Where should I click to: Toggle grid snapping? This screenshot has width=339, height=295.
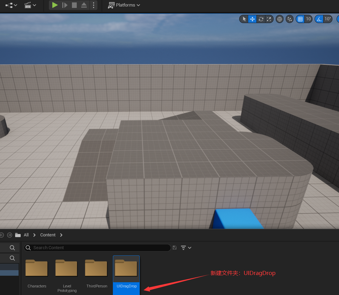pos(300,19)
